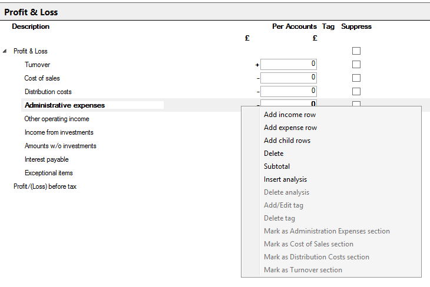This screenshot has height=287, width=430.
Task: Select the Interest payable row
Action: coord(47,159)
